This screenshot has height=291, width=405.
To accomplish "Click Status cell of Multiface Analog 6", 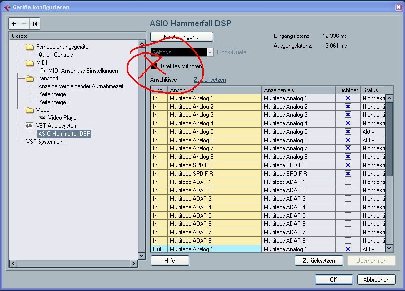I will [373, 140].
